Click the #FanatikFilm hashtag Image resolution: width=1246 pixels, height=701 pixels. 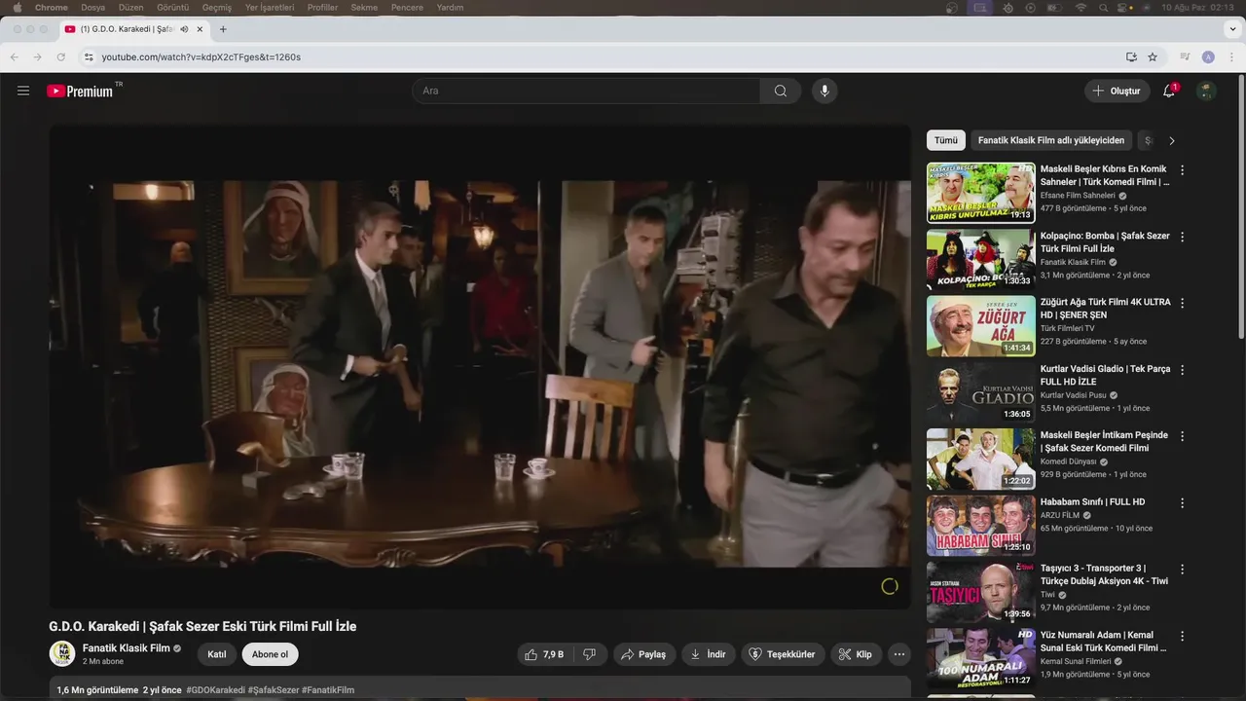pos(328,690)
